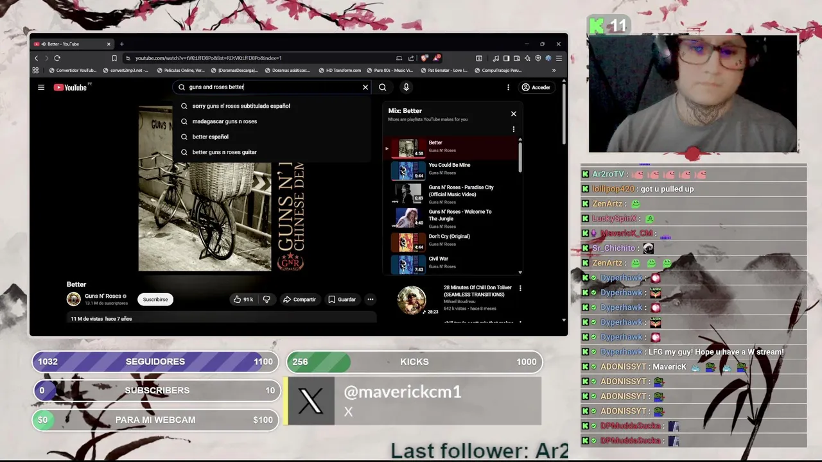Open 'Pat Benatar - Love I...' bookmark
822x462 pixels.
pyautogui.click(x=444, y=71)
